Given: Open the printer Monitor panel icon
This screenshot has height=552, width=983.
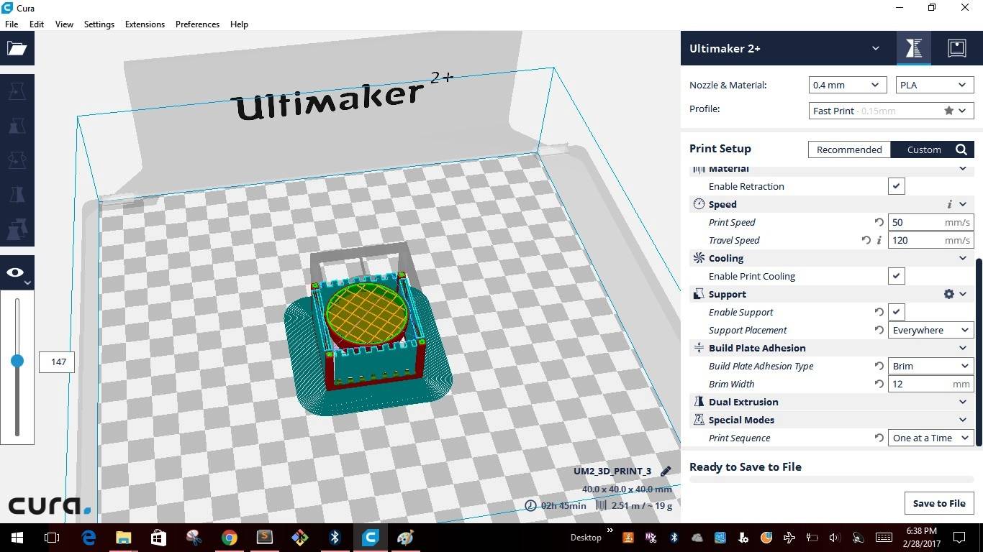Looking at the screenshot, I should (x=956, y=48).
